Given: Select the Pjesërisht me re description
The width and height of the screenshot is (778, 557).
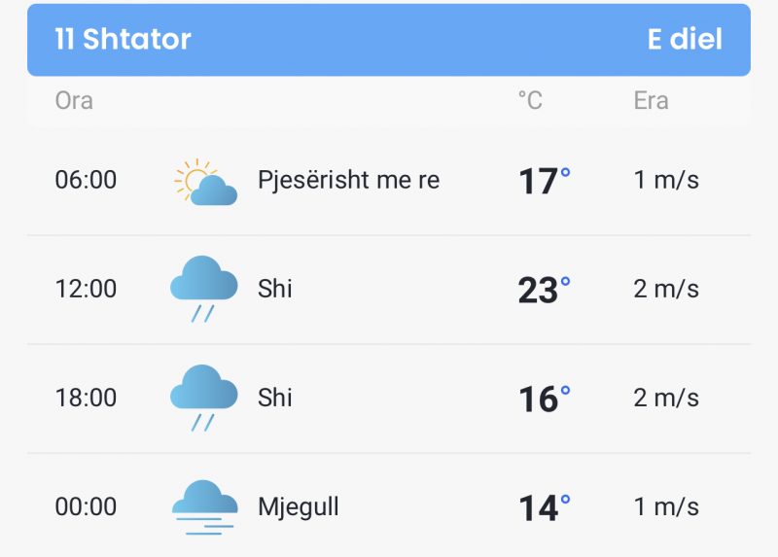Looking at the screenshot, I should coord(348,180).
